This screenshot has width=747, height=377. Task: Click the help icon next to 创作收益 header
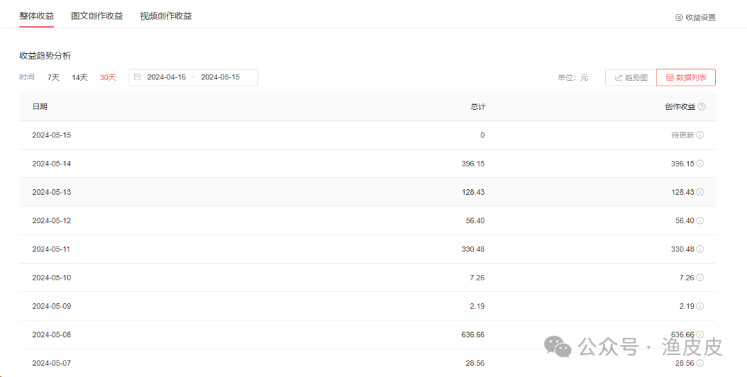click(701, 107)
